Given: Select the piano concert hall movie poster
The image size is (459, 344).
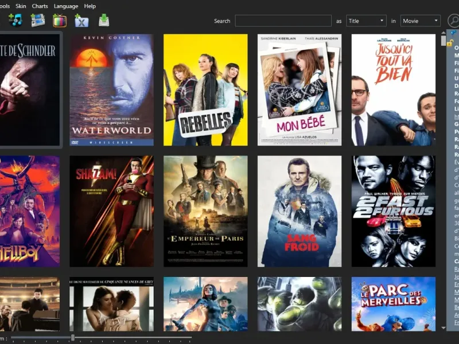Looking at the screenshot, I should (x=30, y=304).
